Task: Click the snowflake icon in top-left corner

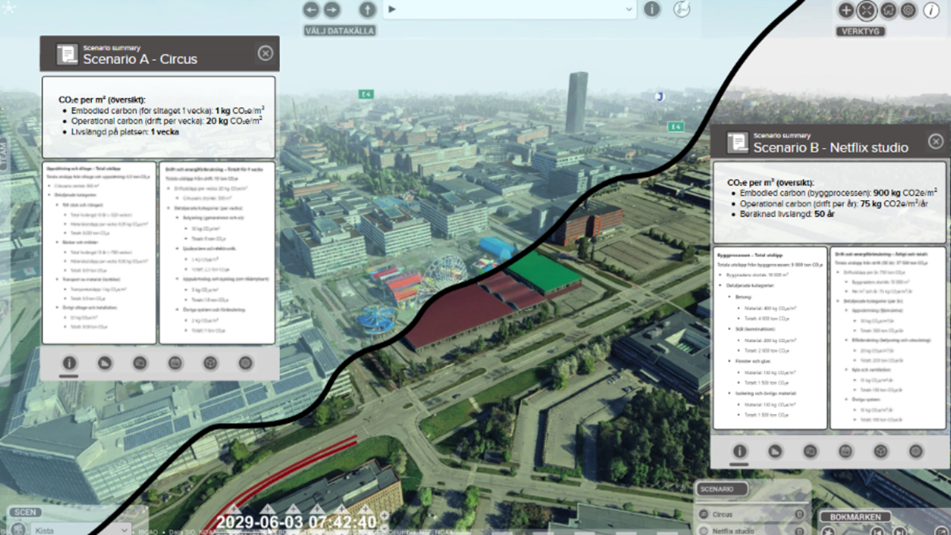Action: 9,7
